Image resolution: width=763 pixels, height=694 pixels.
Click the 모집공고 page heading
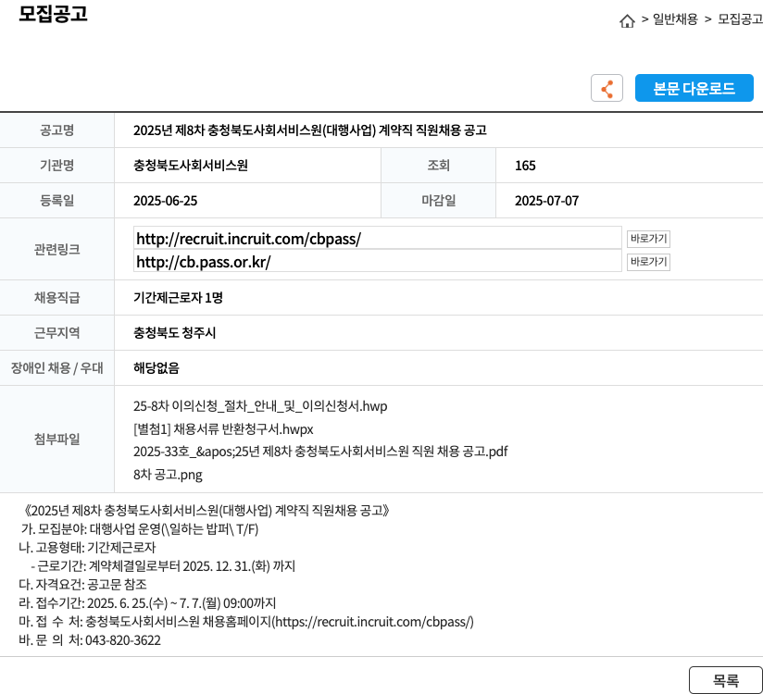[53, 13]
